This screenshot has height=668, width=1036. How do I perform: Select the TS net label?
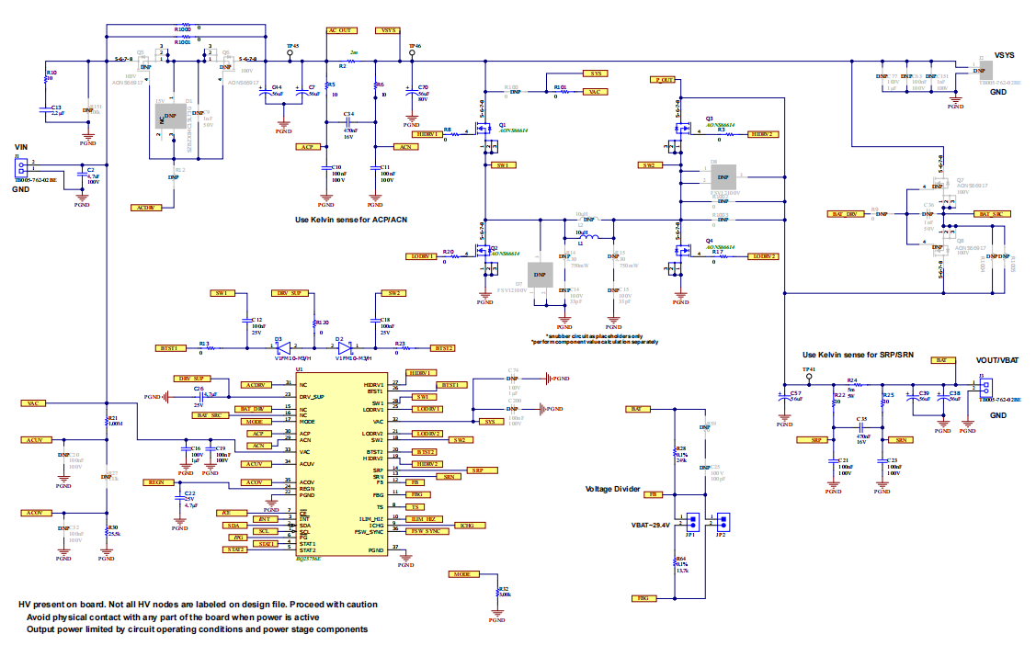[416, 507]
